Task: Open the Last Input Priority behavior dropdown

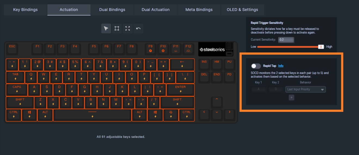Action: 305,89
